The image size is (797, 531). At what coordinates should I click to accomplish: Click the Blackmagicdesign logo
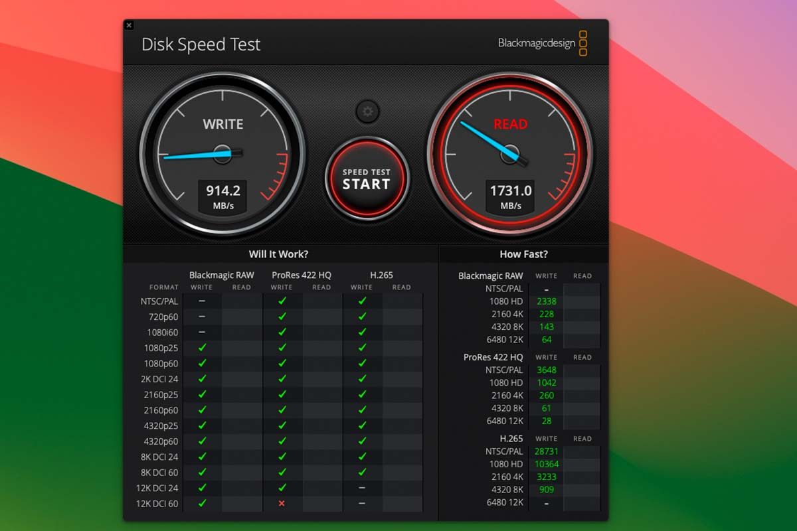(x=543, y=44)
